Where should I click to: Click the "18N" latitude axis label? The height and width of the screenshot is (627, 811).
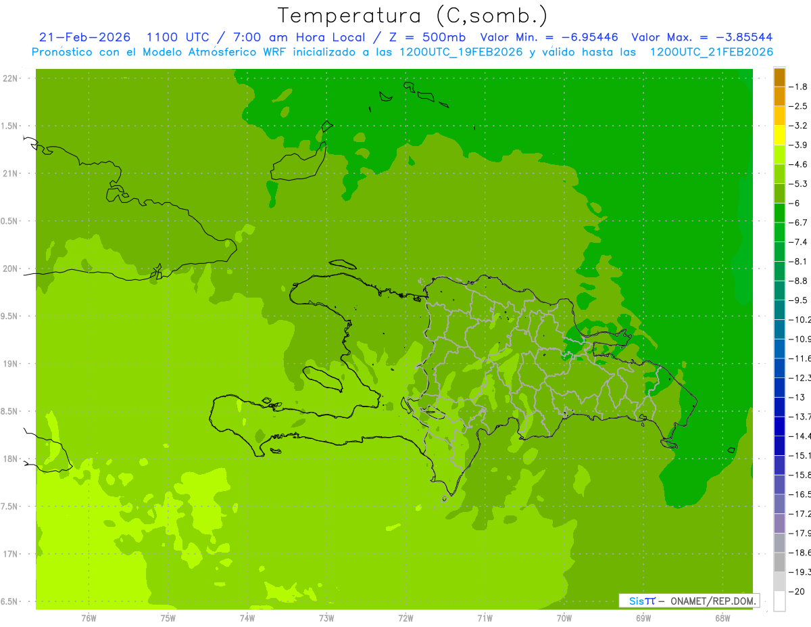11,459
